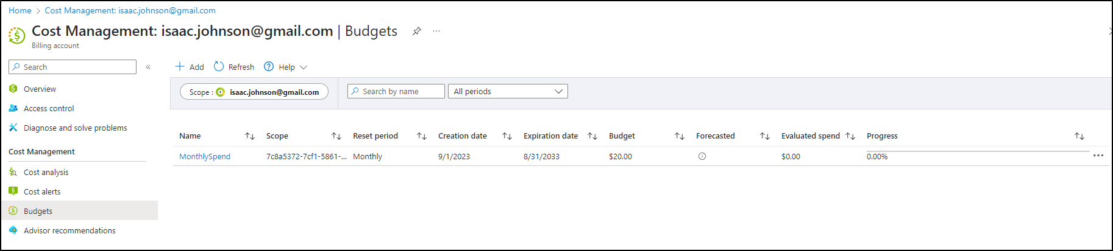Sort by Forecasted column arrows
Viewport: 1113px width, 251px height.
(x=765, y=136)
